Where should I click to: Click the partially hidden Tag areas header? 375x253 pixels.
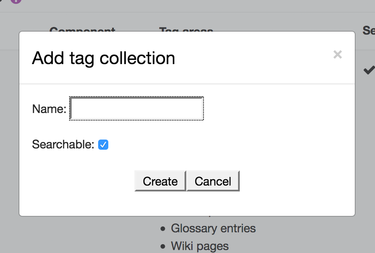click(x=186, y=30)
